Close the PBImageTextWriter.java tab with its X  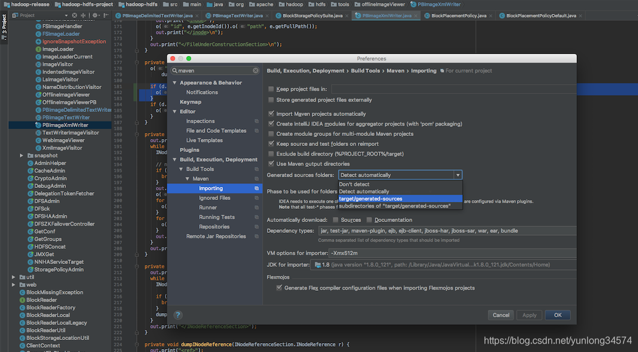[267, 16]
